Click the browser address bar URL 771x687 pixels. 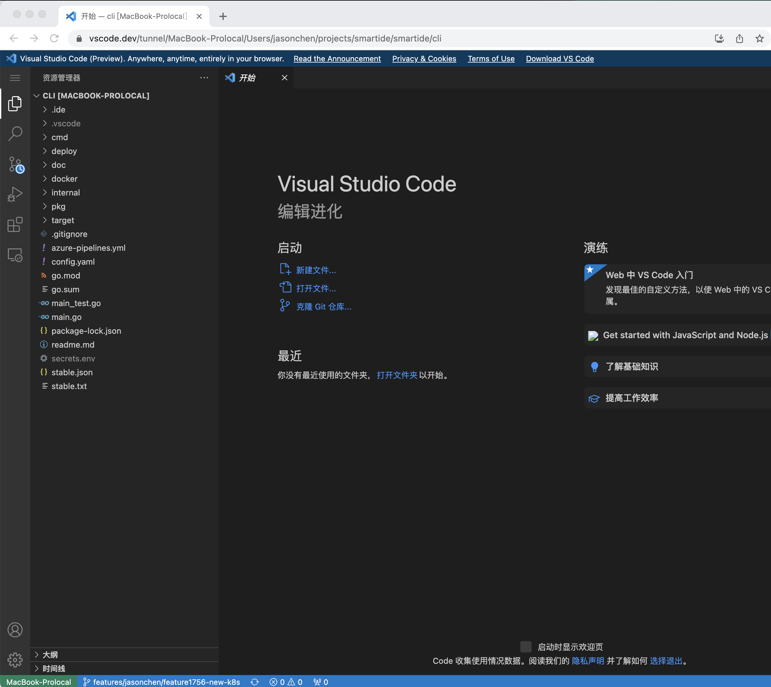click(265, 39)
